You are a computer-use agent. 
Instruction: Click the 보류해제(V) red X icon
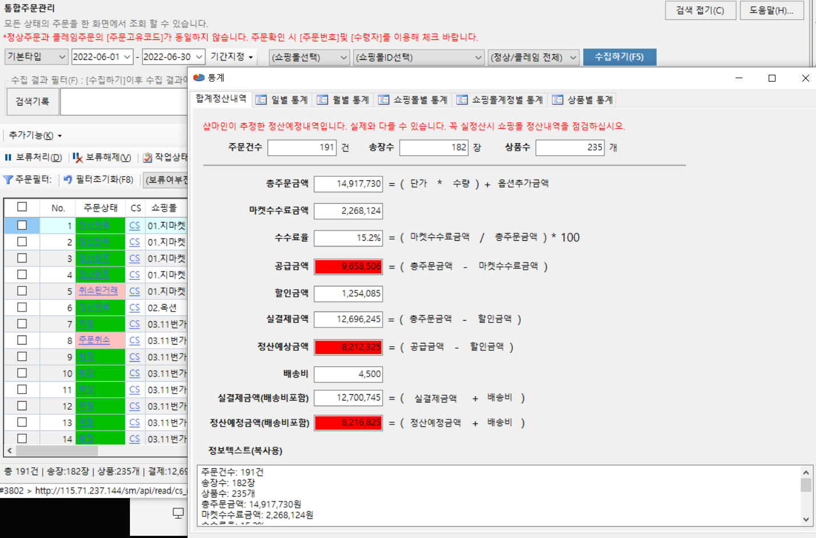pyautogui.click(x=78, y=157)
